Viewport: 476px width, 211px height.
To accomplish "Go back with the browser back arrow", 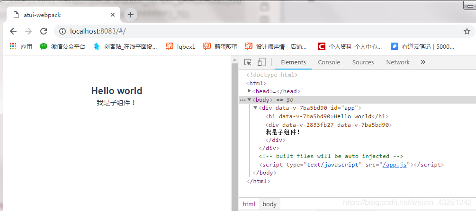I will click(x=13, y=31).
